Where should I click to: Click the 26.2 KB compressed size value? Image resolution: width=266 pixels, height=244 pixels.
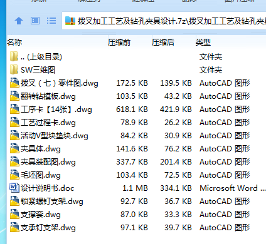click(178, 123)
